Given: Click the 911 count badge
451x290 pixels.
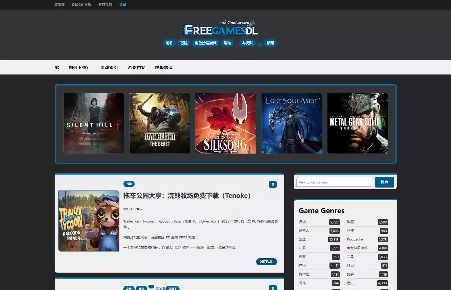Looking at the screenshot, I should (384, 266).
